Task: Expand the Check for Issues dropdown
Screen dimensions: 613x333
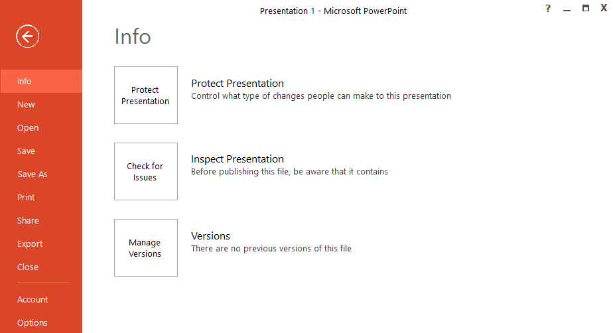Action: [146, 171]
